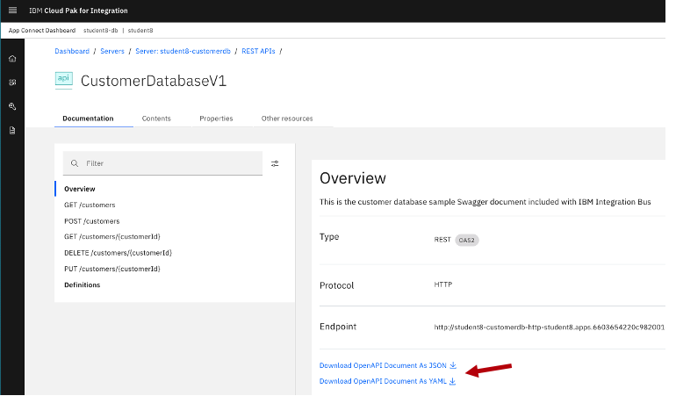
Task: Expand the Definitions section
Action: [x=82, y=284]
